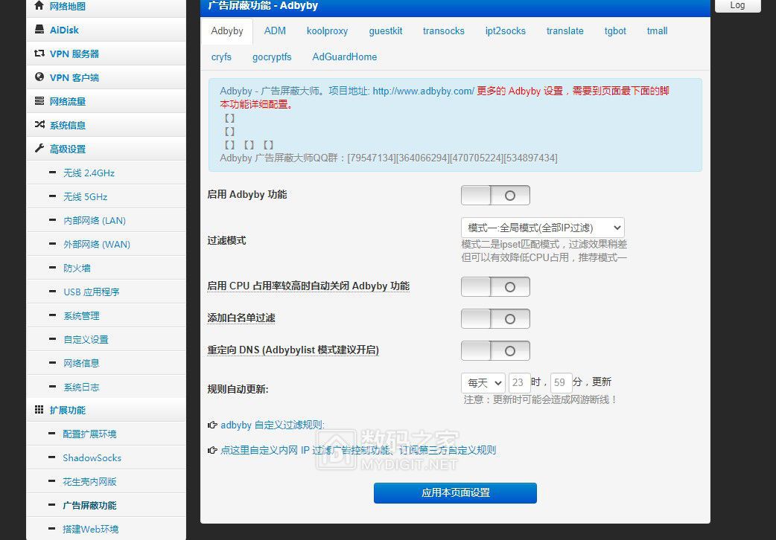
Task: Click the update hour field showing 23
Action: point(519,383)
